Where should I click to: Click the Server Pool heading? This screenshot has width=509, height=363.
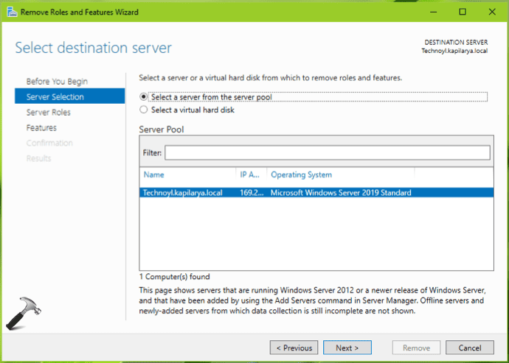(162, 130)
